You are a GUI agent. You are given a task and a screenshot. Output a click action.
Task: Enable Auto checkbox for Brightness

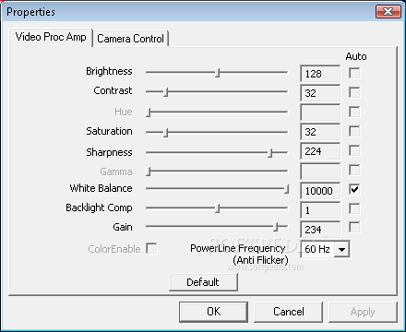pos(354,73)
